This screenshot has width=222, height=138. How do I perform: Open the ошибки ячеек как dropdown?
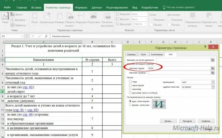tap(213, 87)
